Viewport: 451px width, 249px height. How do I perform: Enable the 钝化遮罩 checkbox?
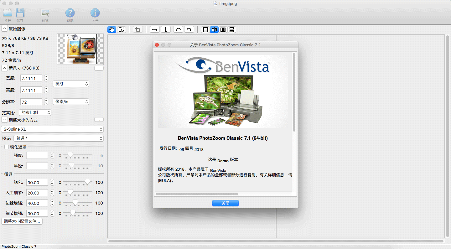click(x=7, y=147)
